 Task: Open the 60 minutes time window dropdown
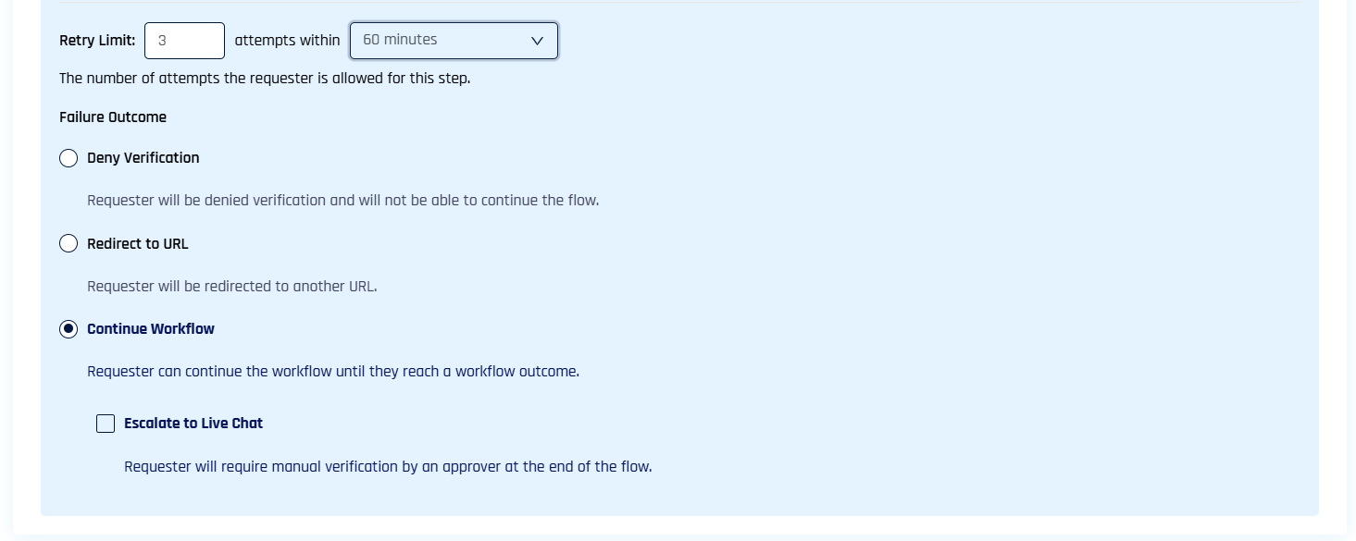click(453, 41)
